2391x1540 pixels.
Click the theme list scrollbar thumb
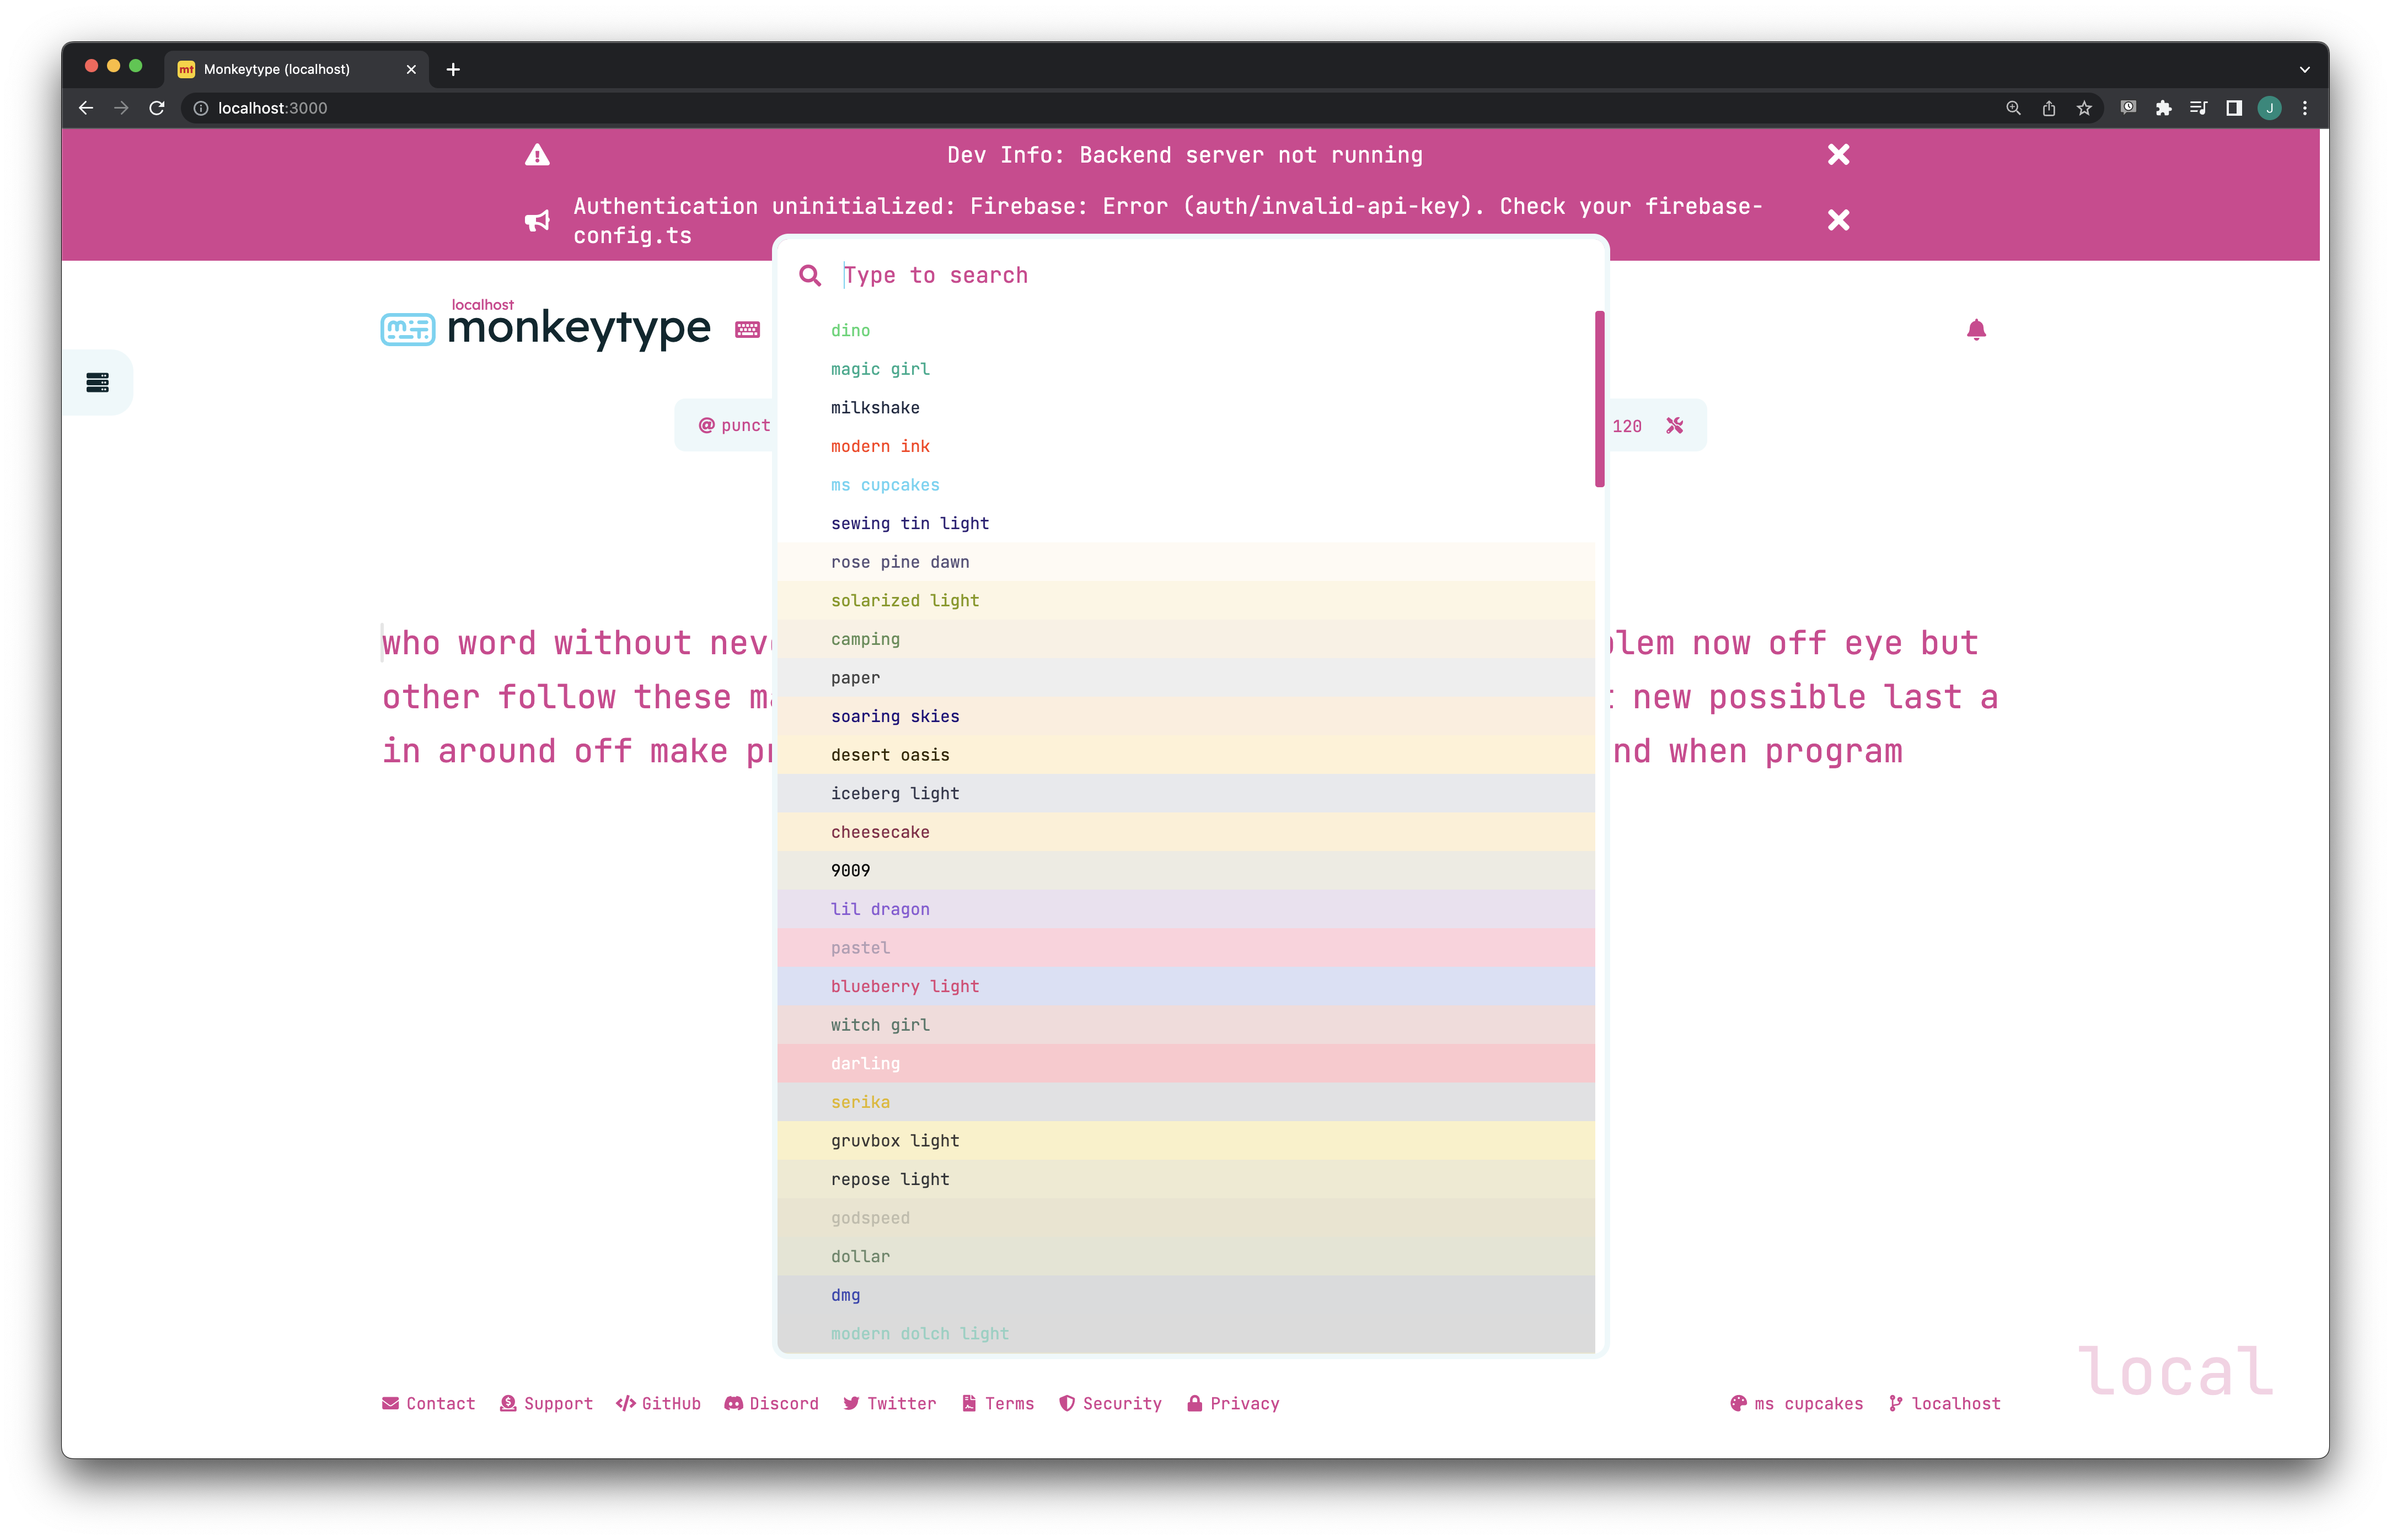pyautogui.click(x=1600, y=399)
